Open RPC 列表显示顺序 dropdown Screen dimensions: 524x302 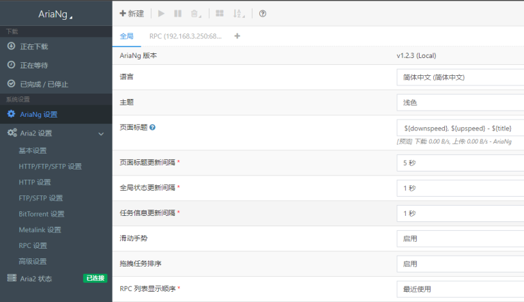[x=460, y=289]
